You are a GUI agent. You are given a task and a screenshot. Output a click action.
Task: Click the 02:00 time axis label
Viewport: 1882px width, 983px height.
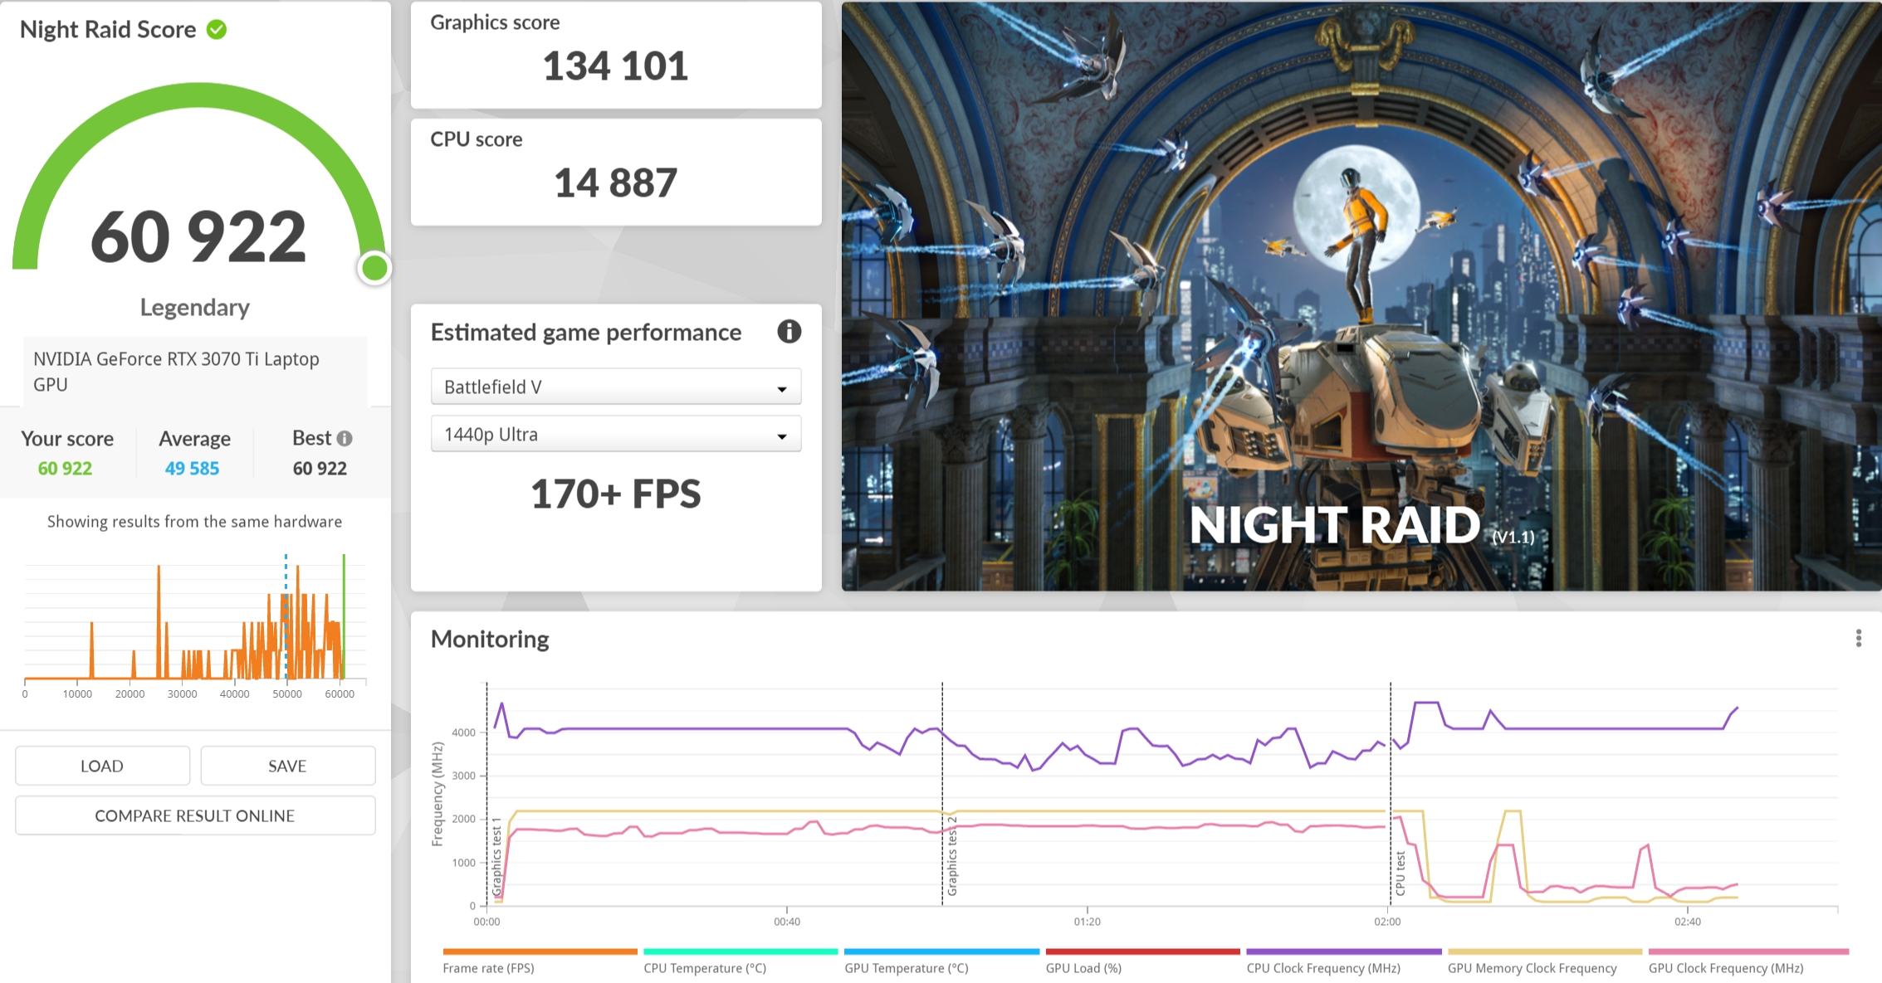[1387, 922]
